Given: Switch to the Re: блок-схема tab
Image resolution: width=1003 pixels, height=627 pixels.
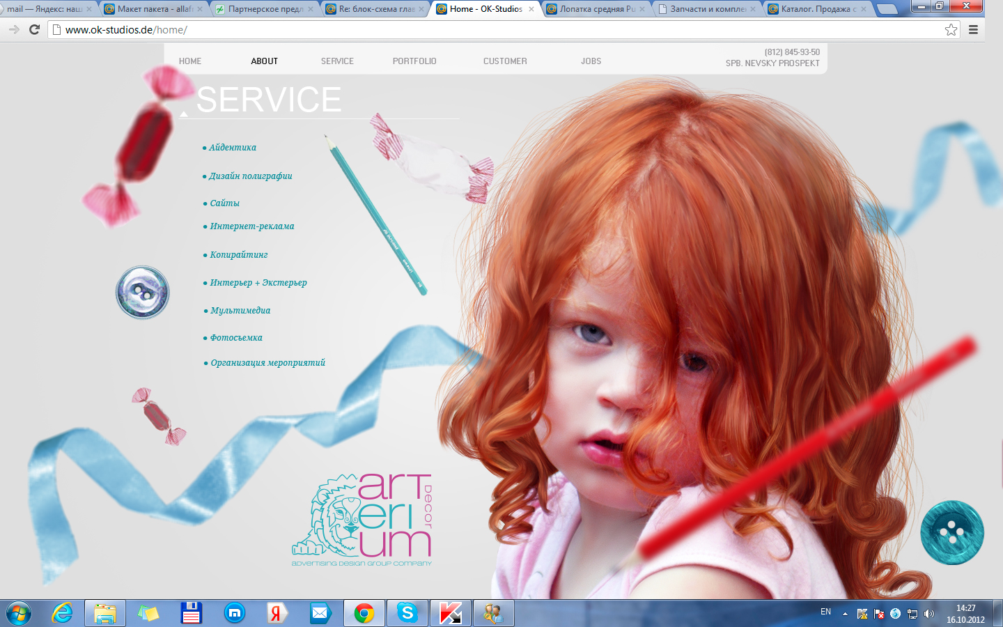Looking at the screenshot, I should pos(375,9).
